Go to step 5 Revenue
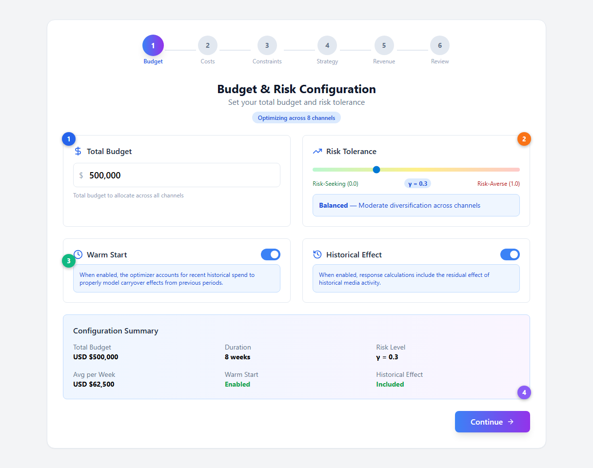The image size is (593, 468). [384, 45]
